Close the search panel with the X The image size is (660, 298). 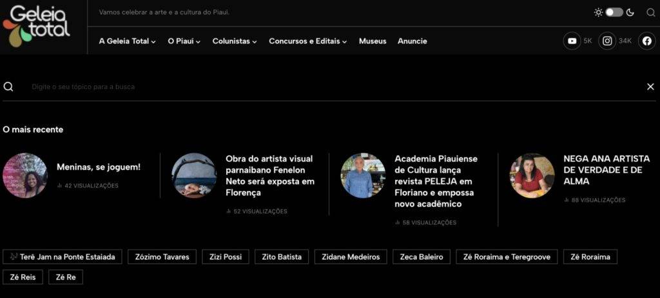650,86
